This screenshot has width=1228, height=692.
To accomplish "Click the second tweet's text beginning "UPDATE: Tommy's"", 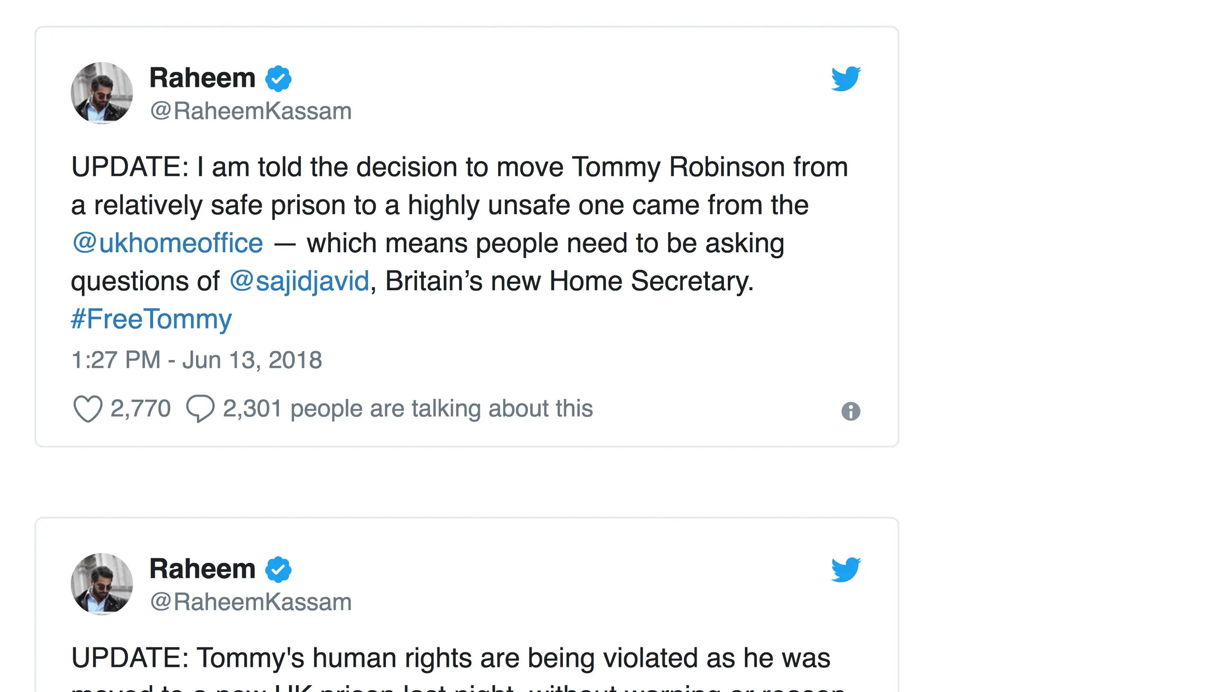I will click(451, 658).
